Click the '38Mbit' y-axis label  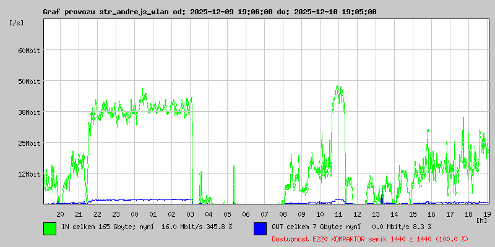click(29, 112)
